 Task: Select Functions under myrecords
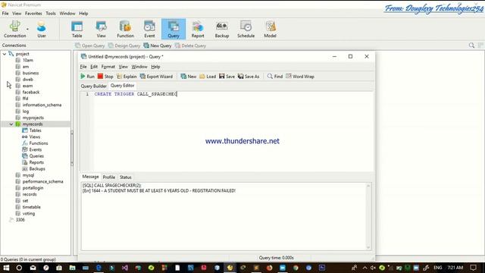[x=39, y=143]
